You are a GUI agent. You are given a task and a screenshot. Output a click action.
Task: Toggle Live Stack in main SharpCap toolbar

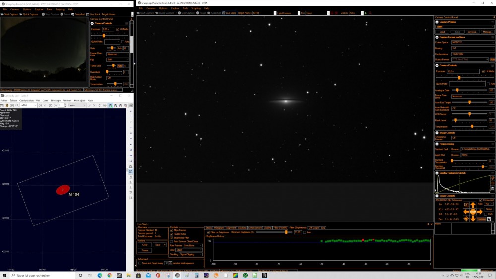229,13
